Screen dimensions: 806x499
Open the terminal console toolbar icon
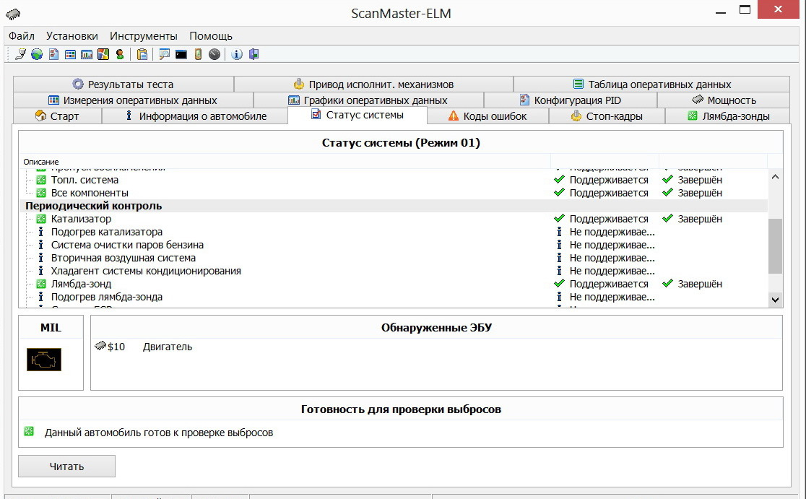point(181,54)
